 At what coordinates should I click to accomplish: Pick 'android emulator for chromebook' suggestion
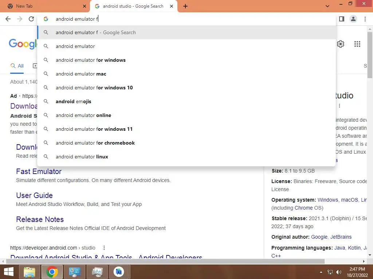[x=187, y=143]
